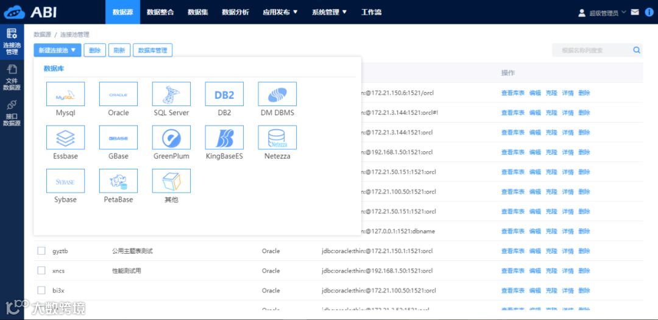The height and width of the screenshot is (320, 658).
Task: Click the bi3x connection name
Action: 58,290
